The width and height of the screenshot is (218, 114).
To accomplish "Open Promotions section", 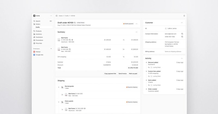I will 43,40.
